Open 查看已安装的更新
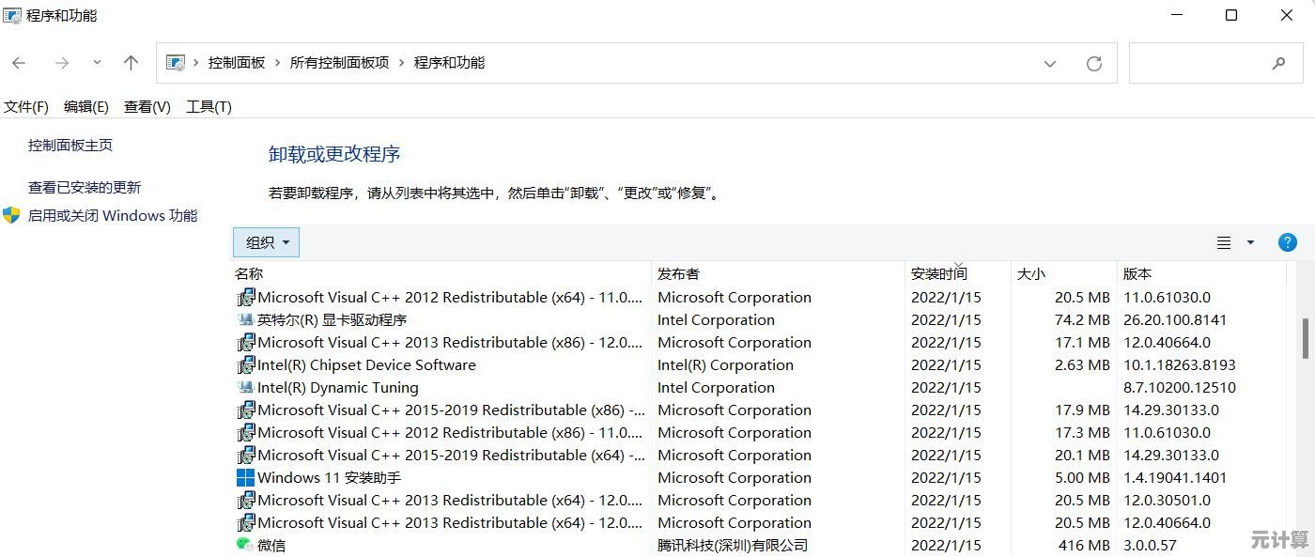 (85, 188)
